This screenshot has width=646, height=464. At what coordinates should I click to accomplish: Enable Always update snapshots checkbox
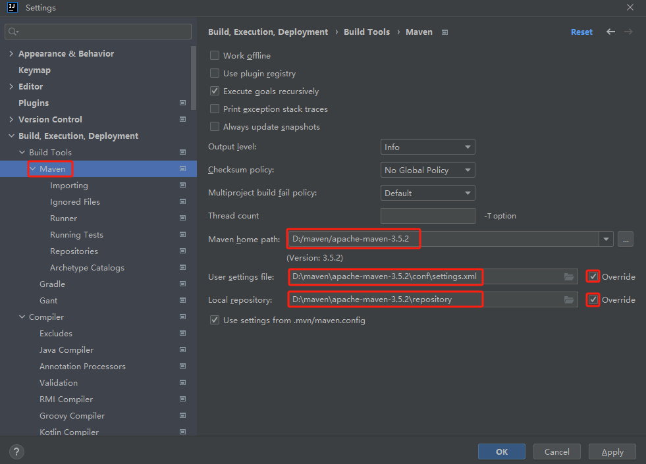pos(215,126)
